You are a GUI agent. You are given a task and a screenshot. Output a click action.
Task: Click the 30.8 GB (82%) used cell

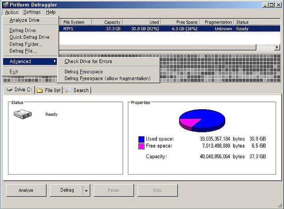point(145,29)
